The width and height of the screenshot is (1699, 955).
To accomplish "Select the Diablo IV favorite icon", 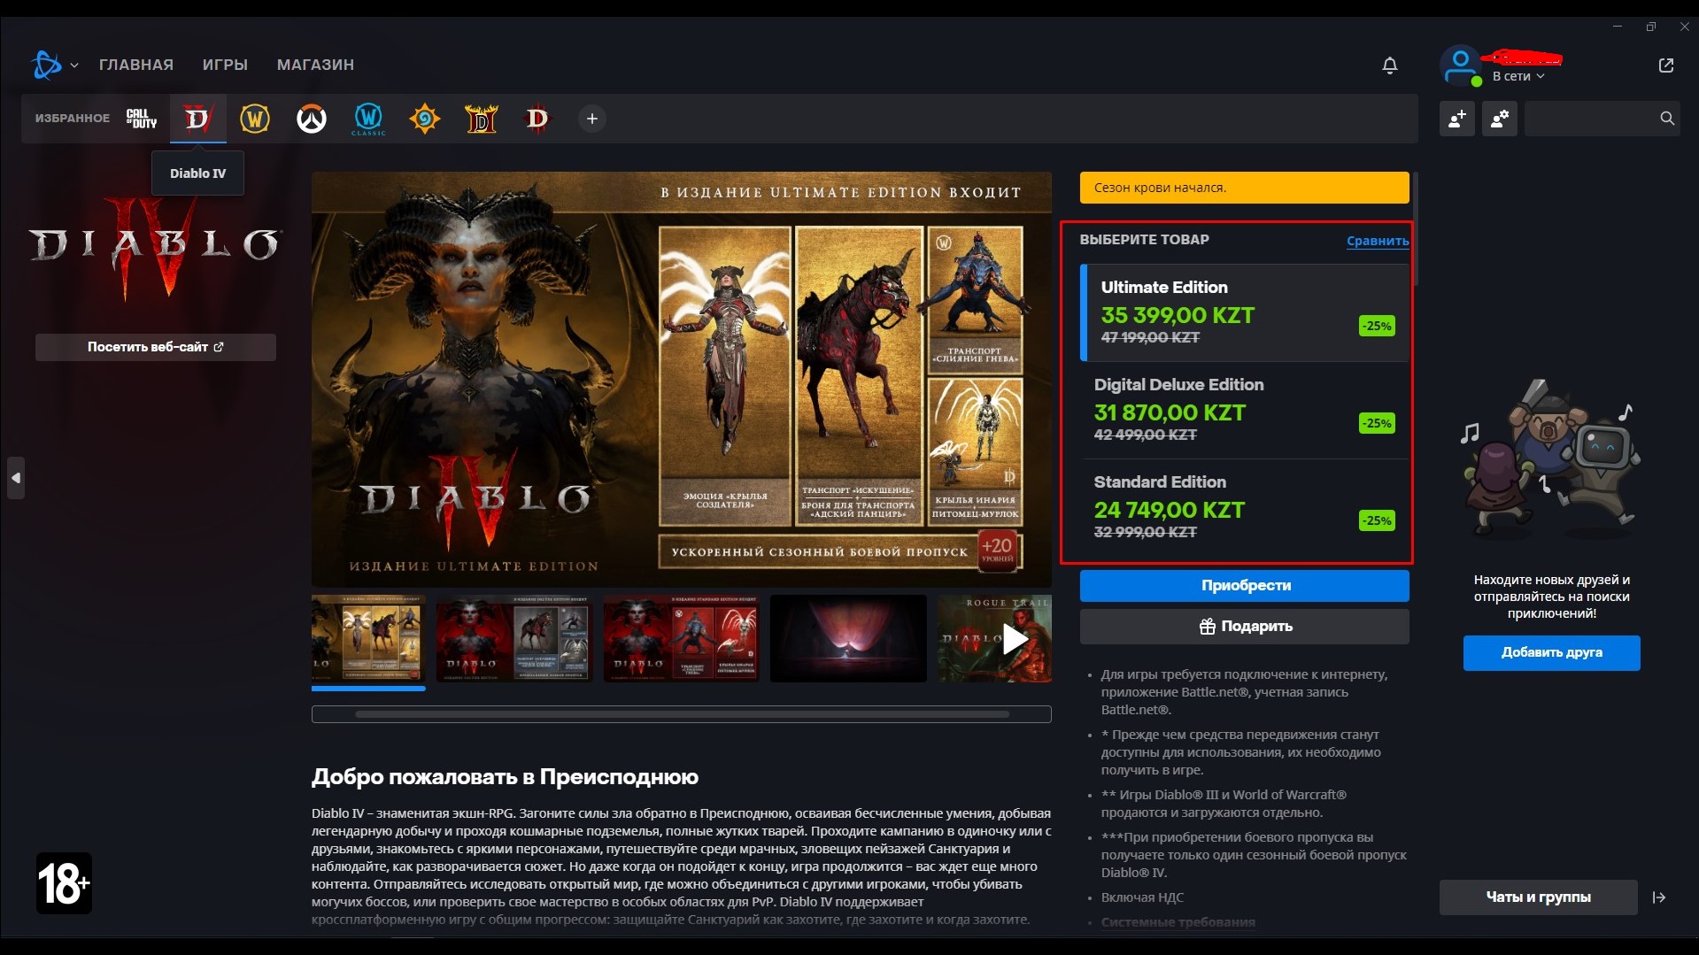I will coord(197,119).
